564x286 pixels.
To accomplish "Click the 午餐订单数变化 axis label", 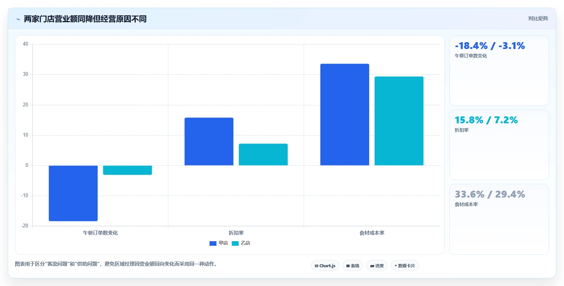I will coord(100,233).
